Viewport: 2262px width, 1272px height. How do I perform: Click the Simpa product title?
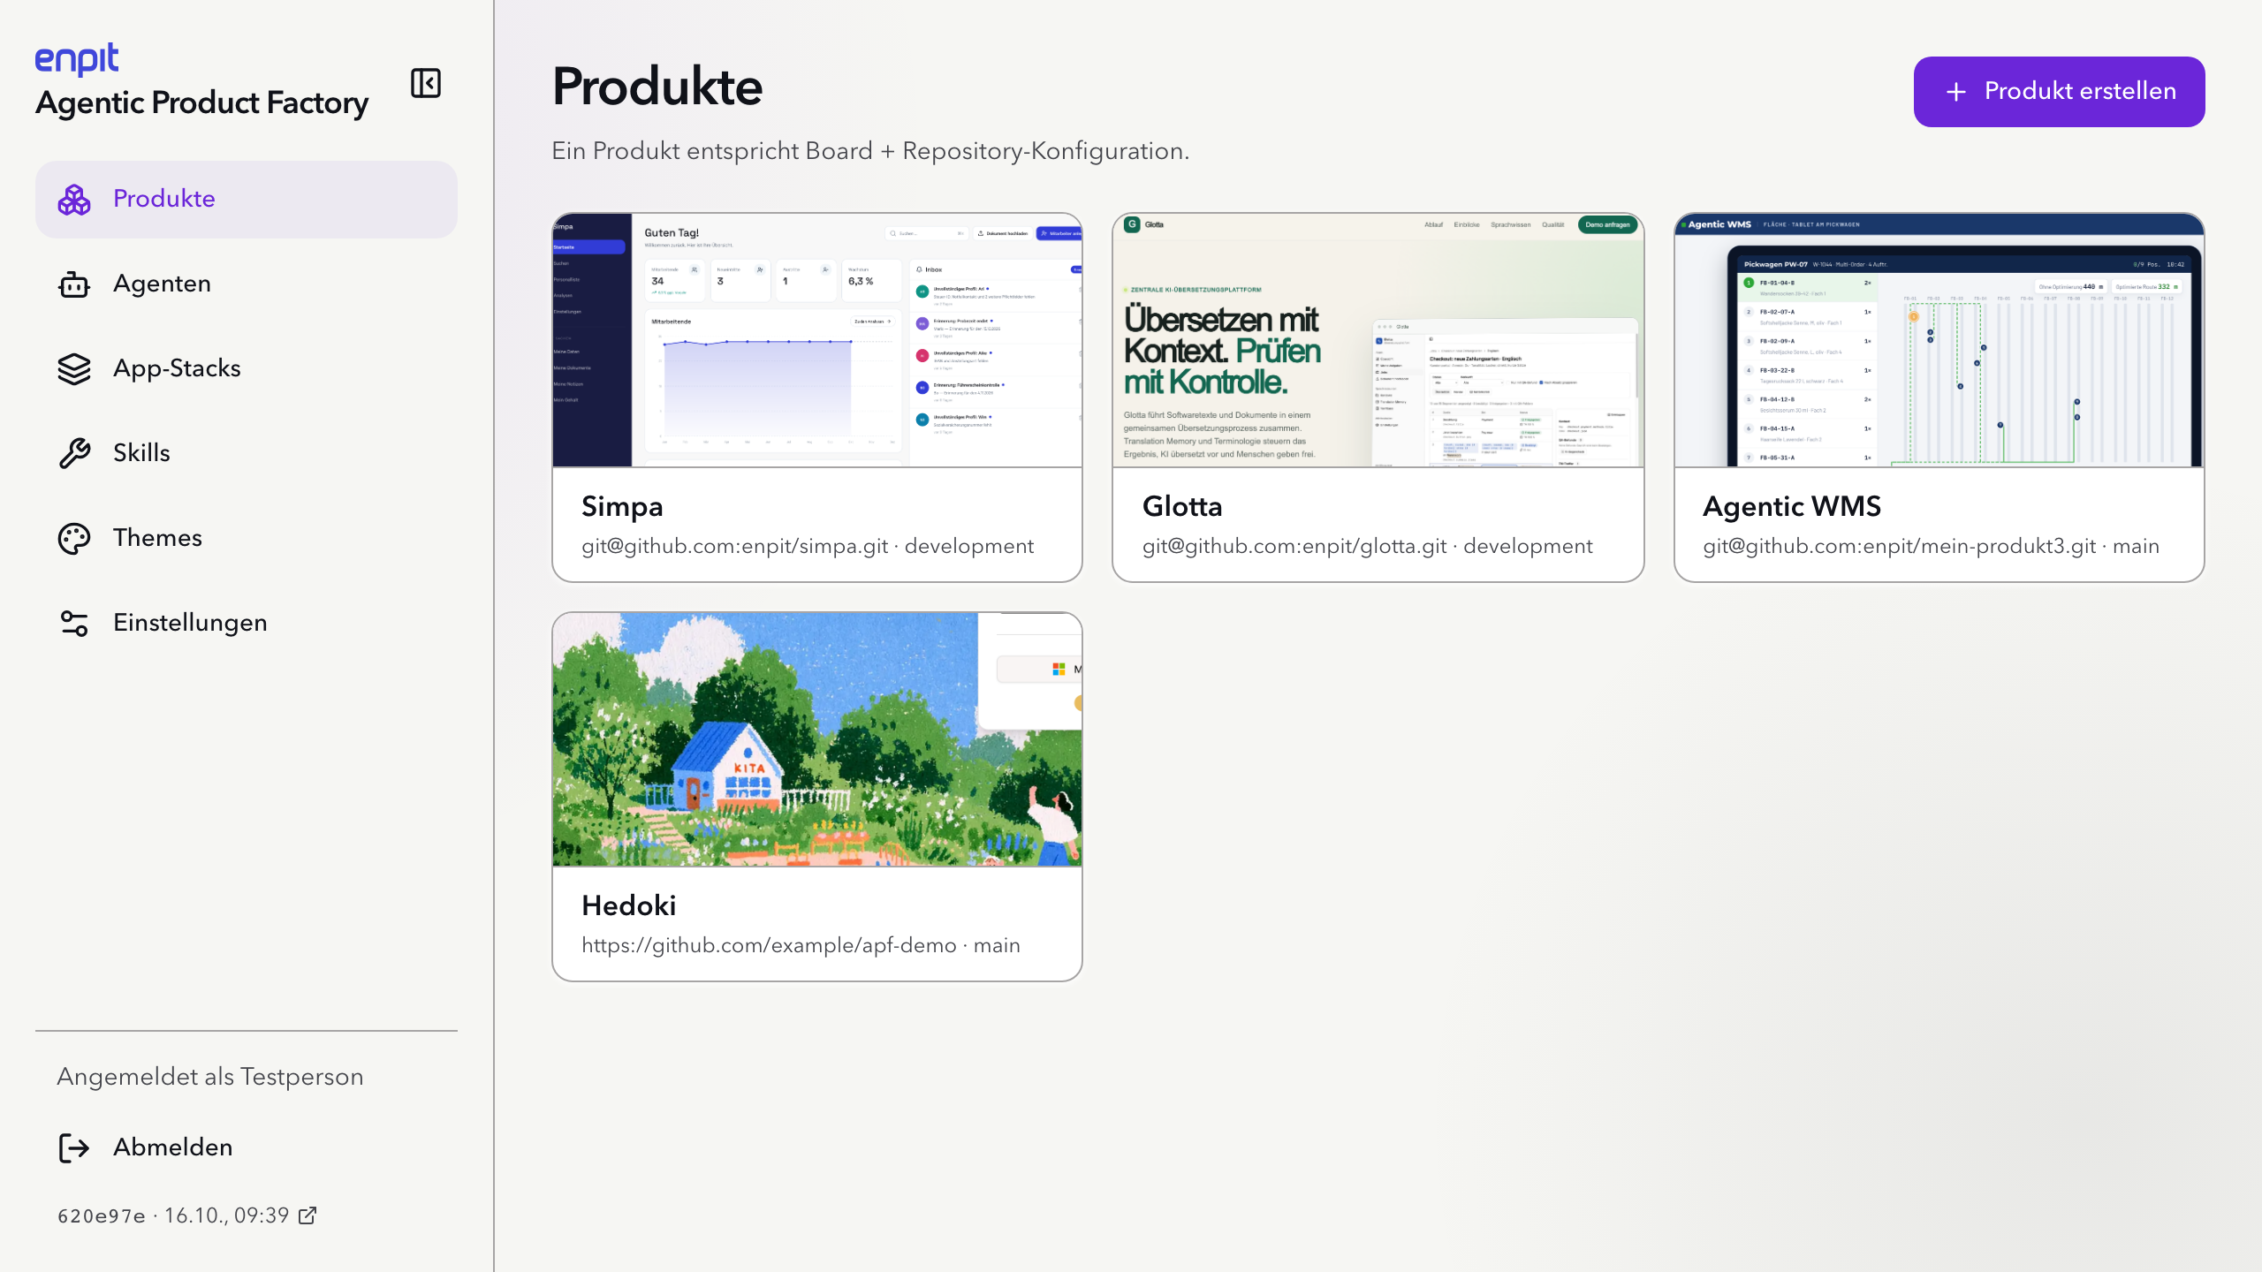tap(622, 507)
